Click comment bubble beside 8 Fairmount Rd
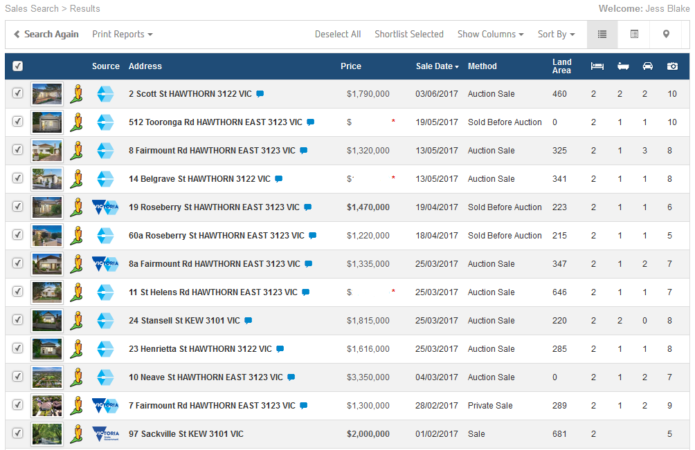Viewport: 695px width, 450px height. (303, 151)
